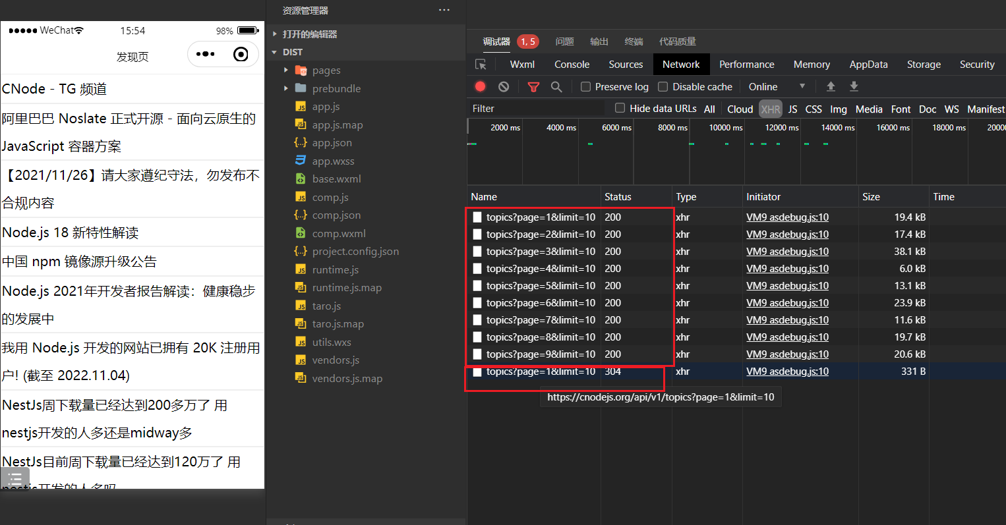1006x525 pixels.
Task: Tick checkbox for topics?page=3&limit=10 request
Action: pos(477,251)
